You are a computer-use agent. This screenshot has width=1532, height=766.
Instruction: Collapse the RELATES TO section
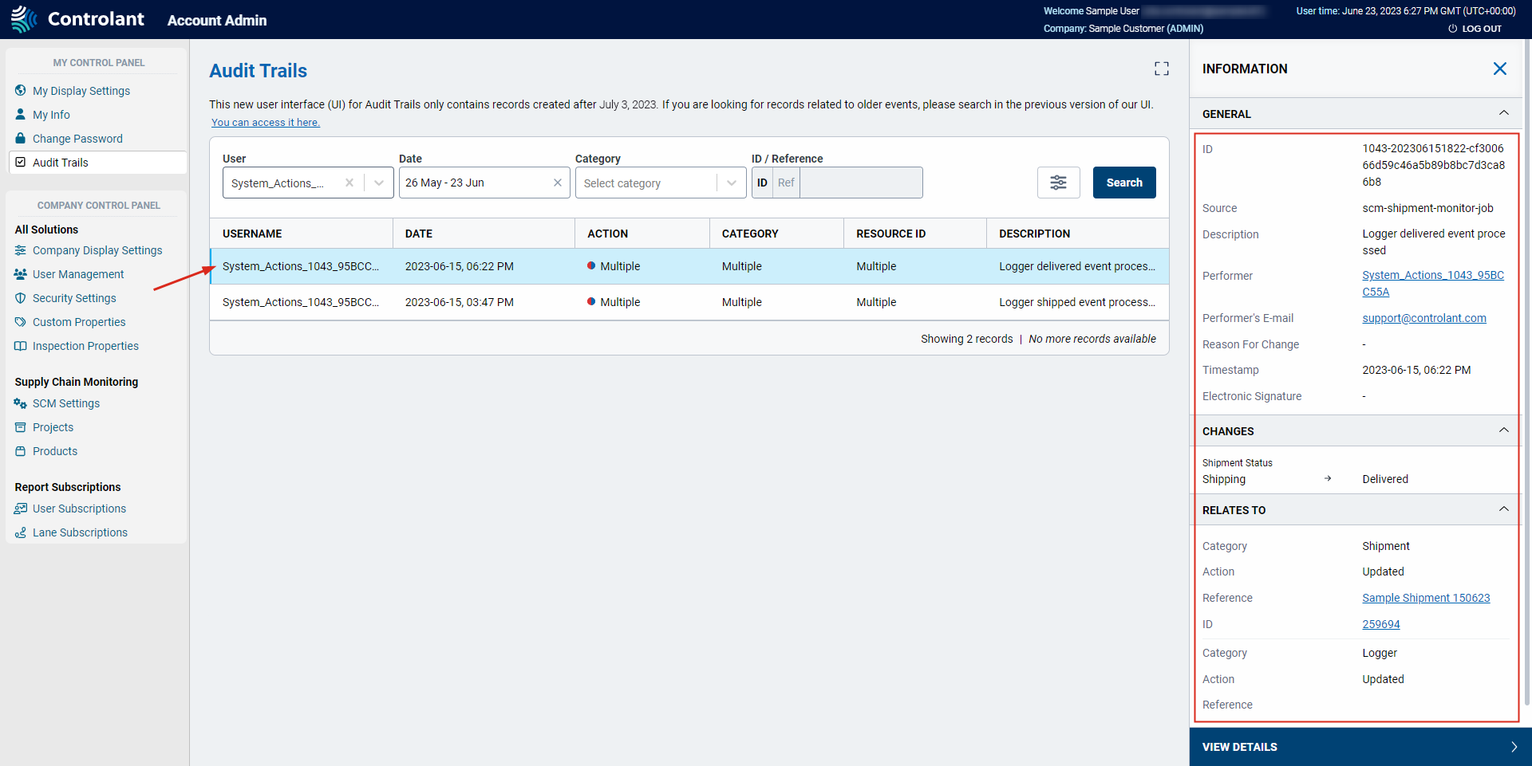point(1504,509)
